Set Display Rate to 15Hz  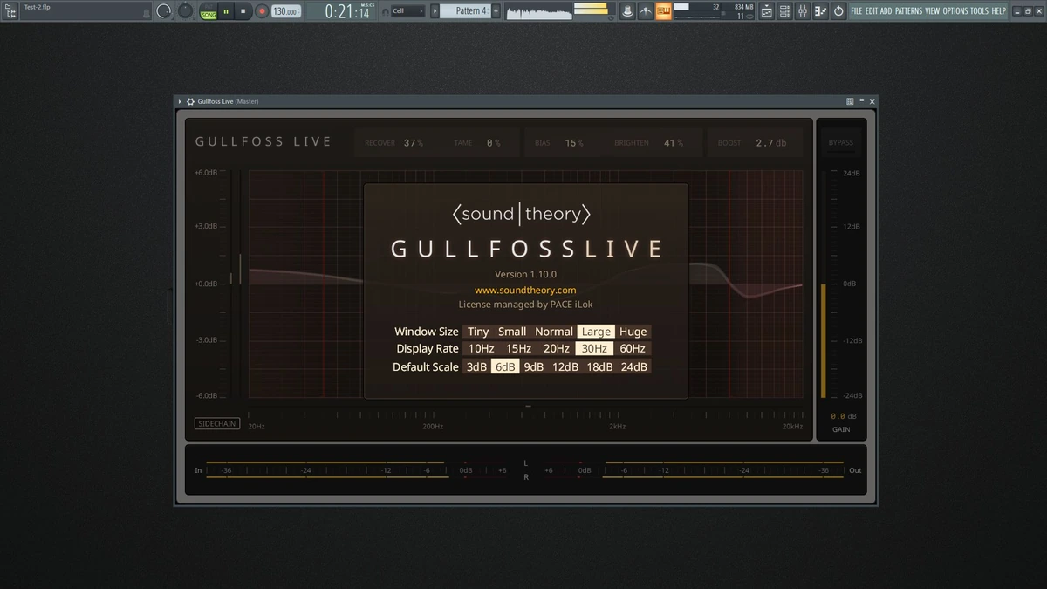(x=518, y=349)
